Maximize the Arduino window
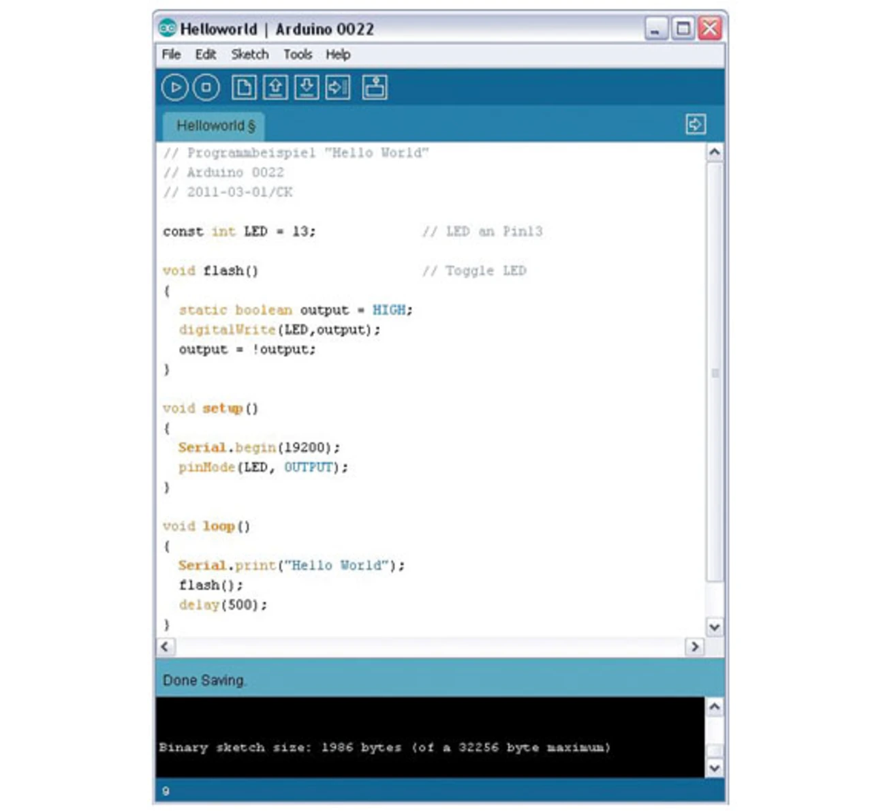Image resolution: width=872 pixels, height=811 pixels. [683, 29]
